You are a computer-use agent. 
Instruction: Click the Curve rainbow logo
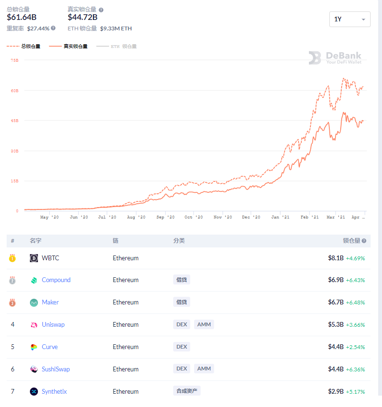point(34,347)
